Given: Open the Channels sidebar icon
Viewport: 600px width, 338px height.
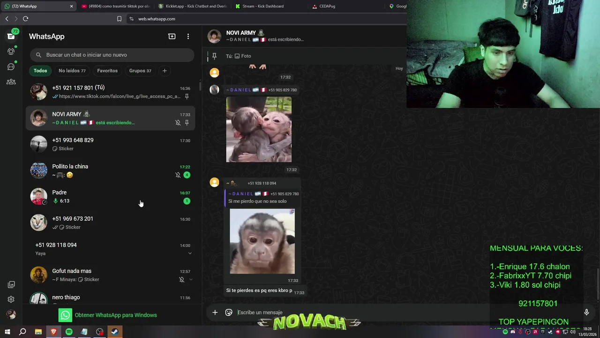Looking at the screenshot, I should tap(11, 67).
